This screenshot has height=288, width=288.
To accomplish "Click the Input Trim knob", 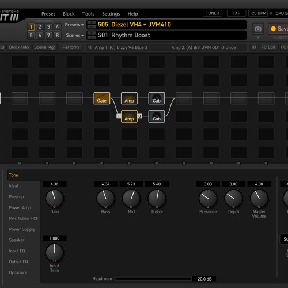I will click(55, 253).
